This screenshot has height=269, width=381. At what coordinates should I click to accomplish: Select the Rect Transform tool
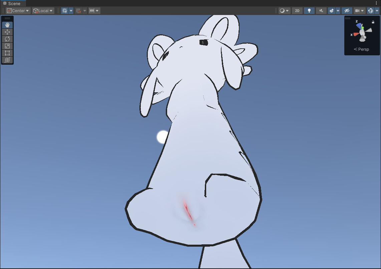pyautogui.click(x=7, y=53)
